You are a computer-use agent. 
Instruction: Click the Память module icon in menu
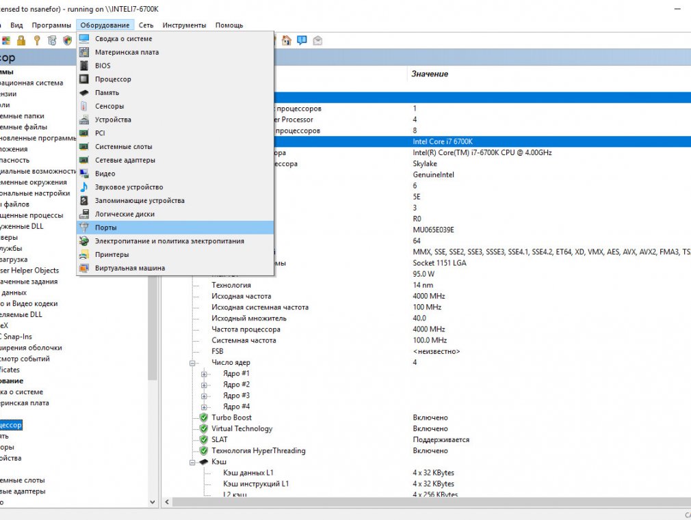coord(84,92)
